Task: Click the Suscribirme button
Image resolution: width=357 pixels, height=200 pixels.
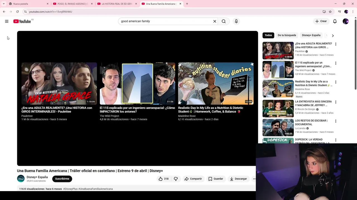Action: coord(62,179)
